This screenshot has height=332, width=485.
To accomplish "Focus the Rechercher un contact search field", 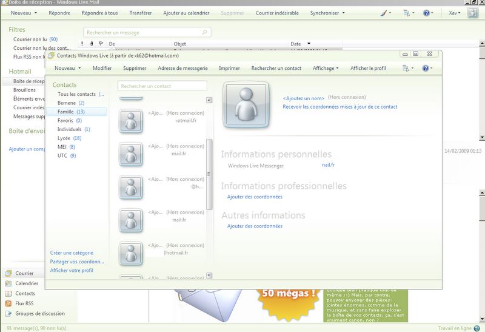I will (162, 86).
